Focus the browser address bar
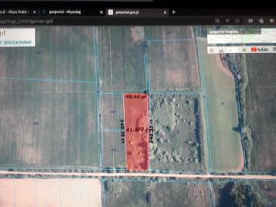 coord(106,22)
